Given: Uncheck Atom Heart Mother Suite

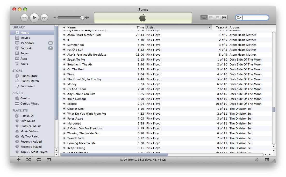Looking at the screenshot, I should (64, 35).
